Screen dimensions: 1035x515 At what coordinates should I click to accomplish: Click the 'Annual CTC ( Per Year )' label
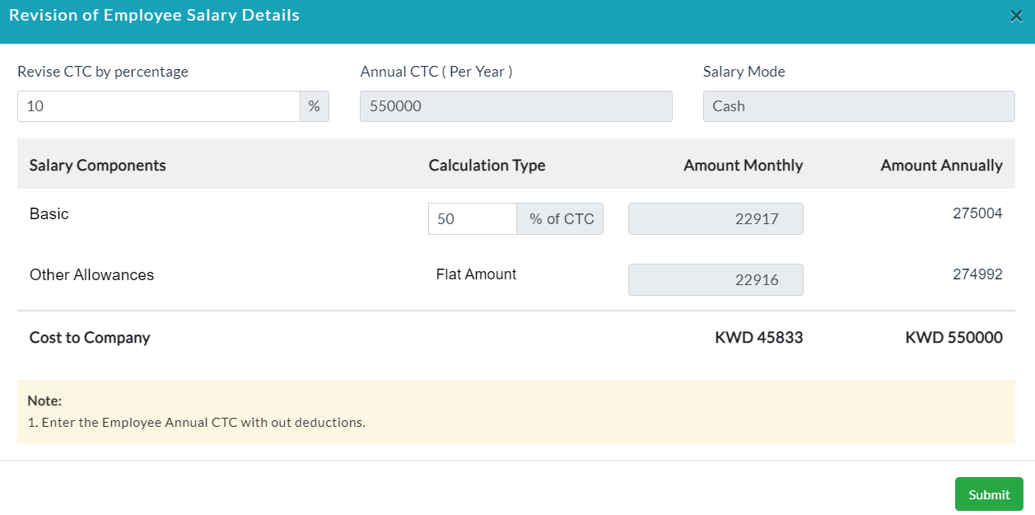[436, 72]
